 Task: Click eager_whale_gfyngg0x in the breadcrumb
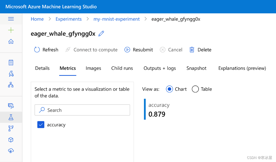tap(176, 19)
